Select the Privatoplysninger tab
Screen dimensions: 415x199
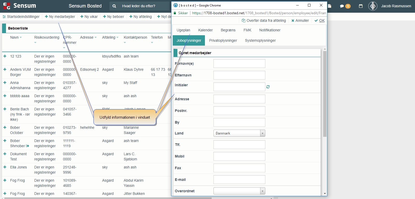click(x=223, y=40)
